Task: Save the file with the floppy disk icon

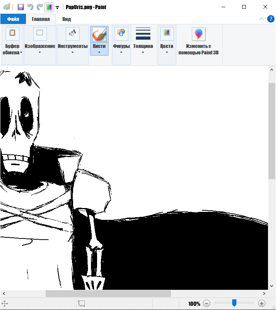Action: coord(21,7)
